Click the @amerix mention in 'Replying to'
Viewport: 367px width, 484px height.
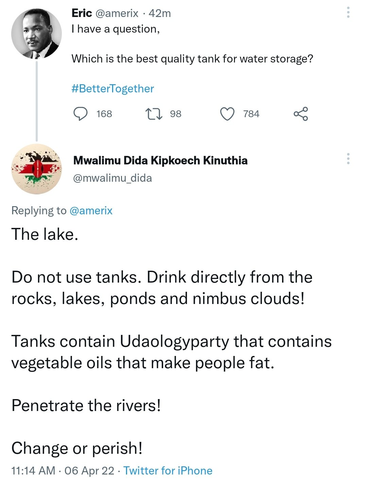91,211
